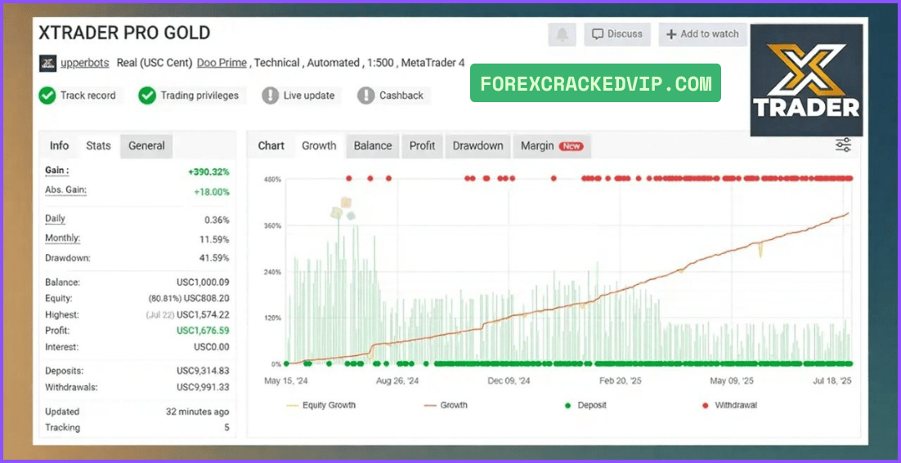Click the Monthly label

coord(63,238)
